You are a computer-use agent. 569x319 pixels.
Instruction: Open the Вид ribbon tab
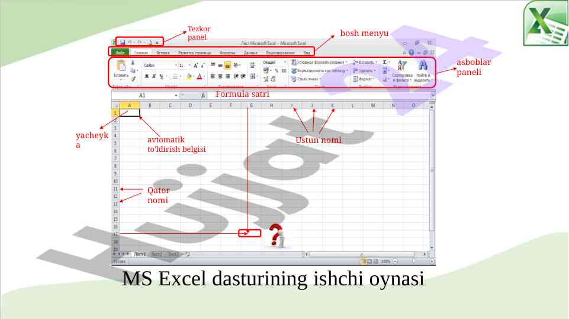pyautogui.click(x=307, y=53)
